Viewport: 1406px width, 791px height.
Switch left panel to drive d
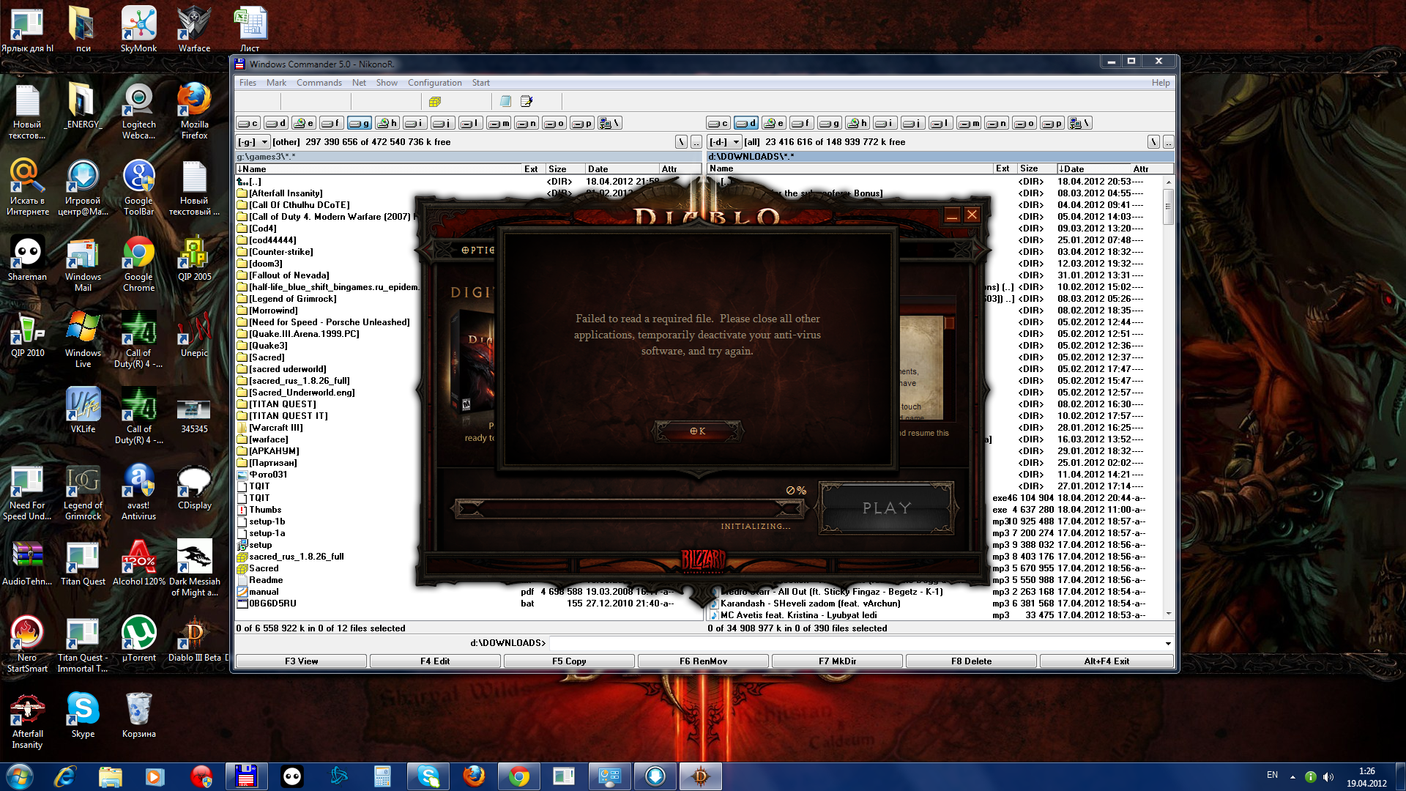(x=276, y=123)
